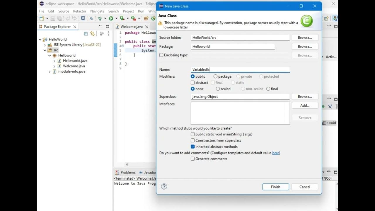Open the Edit menu
The image size is (375, 211).
[51, 11]
